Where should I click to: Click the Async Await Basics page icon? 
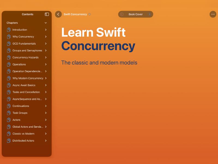[x=9, y=85]
